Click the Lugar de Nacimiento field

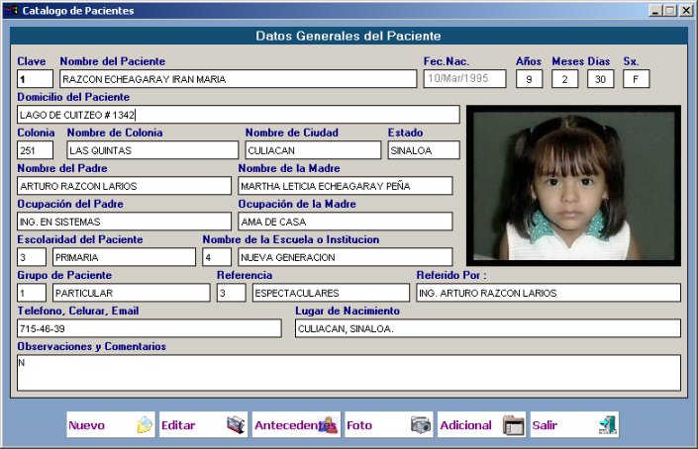(488, 328)
